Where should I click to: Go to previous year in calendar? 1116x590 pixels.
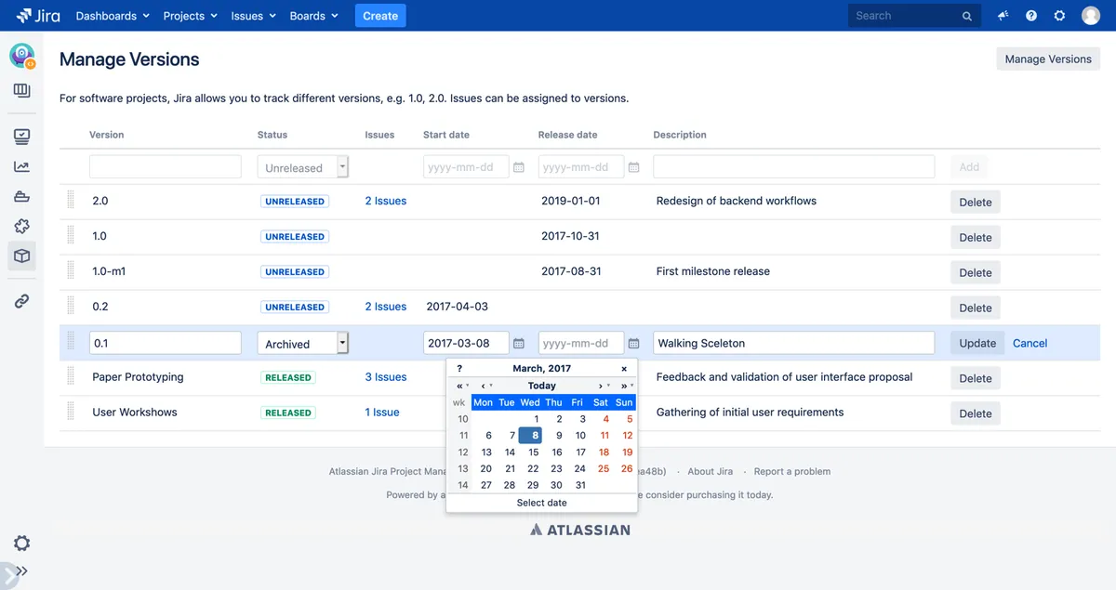coord(461,386)
